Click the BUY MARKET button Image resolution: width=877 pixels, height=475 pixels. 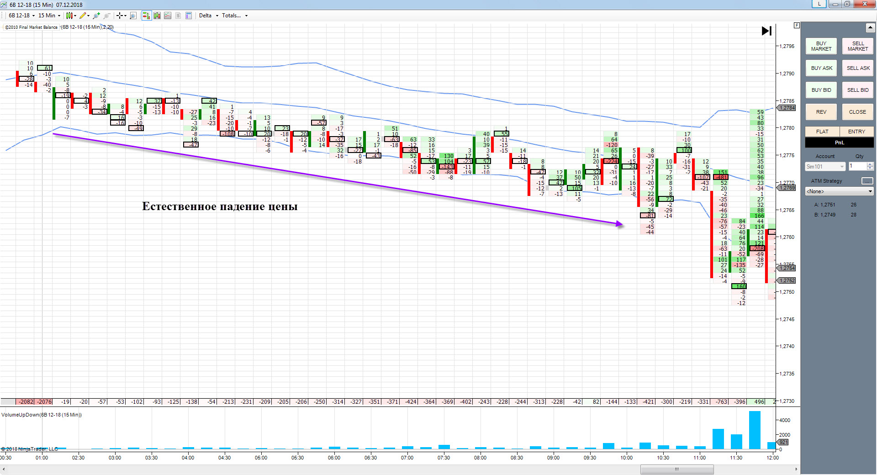821,46
